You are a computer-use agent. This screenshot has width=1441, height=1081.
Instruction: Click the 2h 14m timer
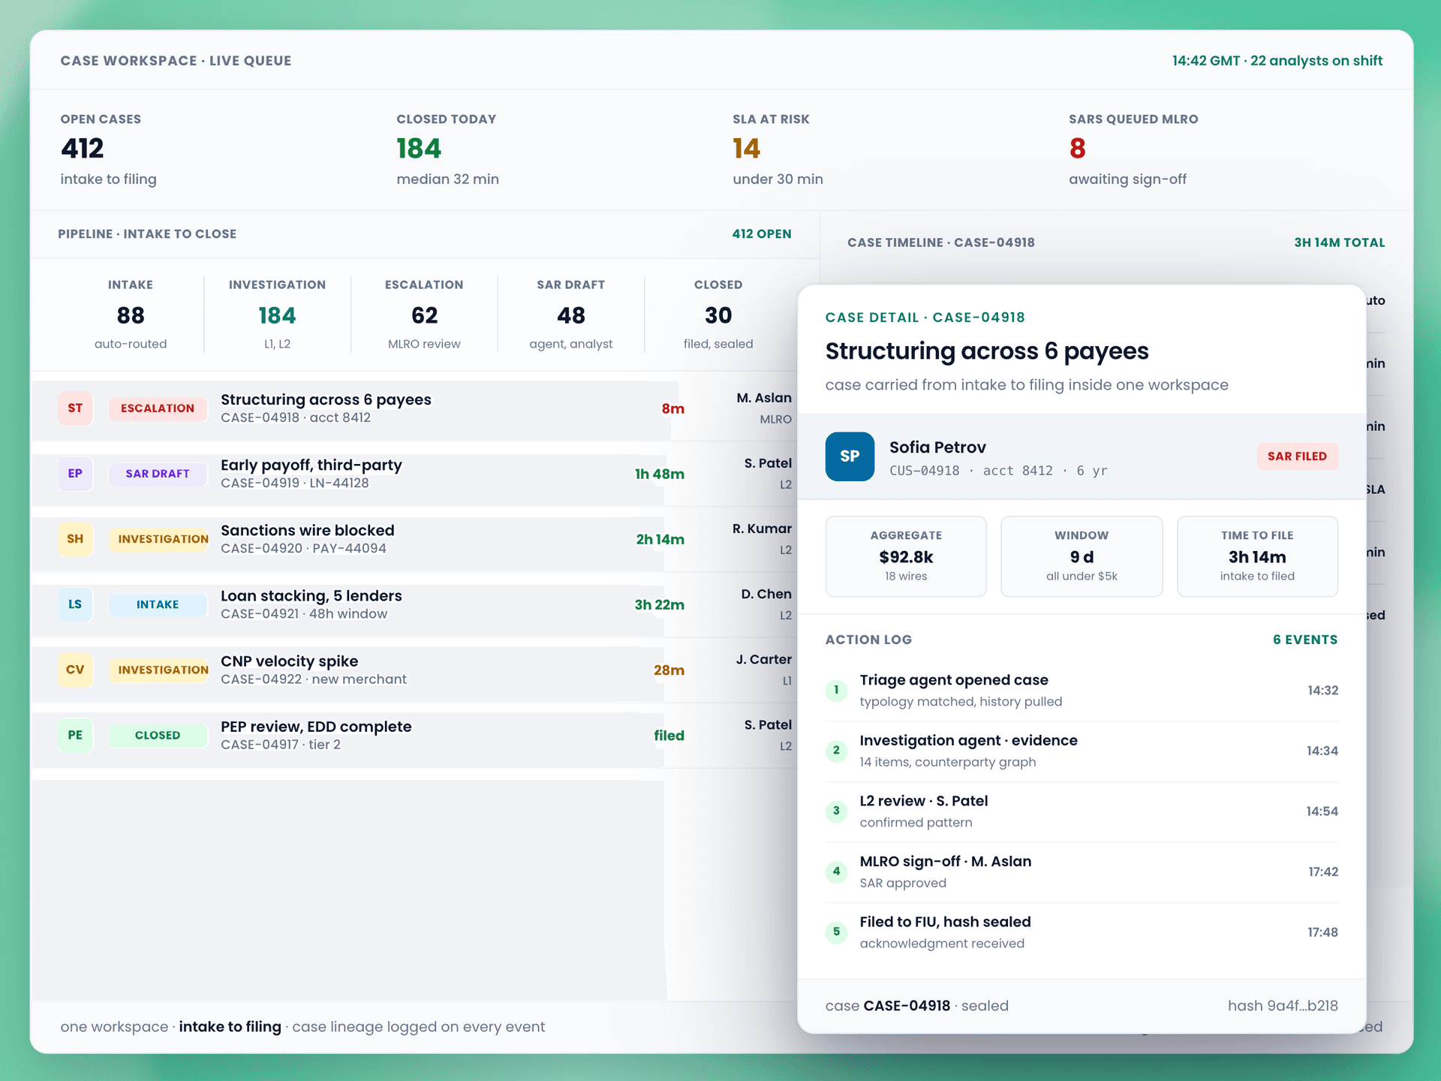660,539
